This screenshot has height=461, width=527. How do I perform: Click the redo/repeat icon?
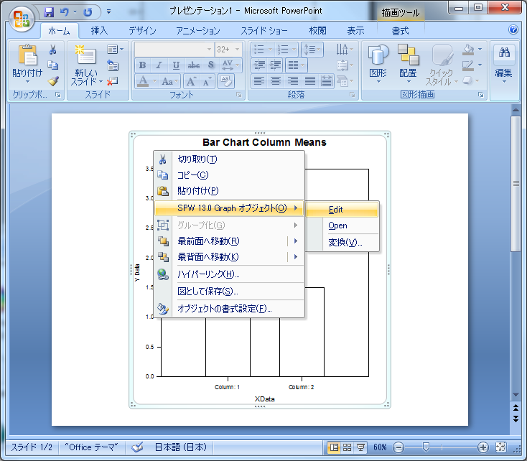tap(88, 12)
